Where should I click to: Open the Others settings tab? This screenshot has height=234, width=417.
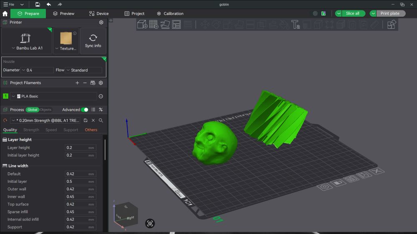coord(91,130)
